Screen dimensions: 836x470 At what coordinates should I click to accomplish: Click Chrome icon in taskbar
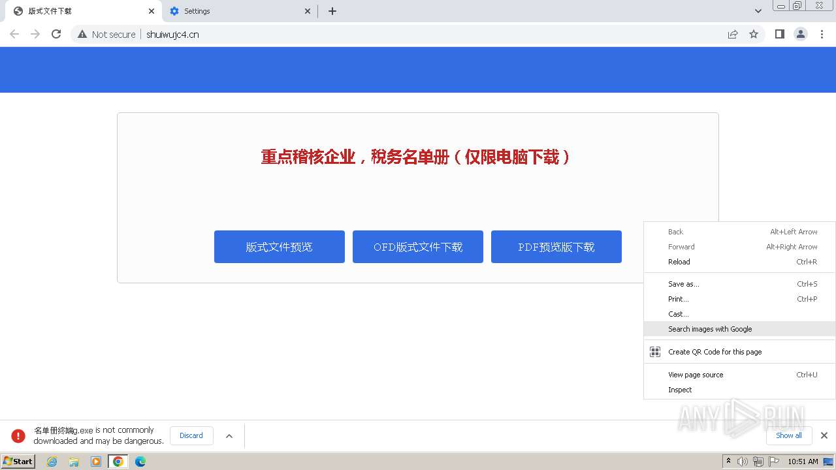pyautogui.click(x=118, y=462)
